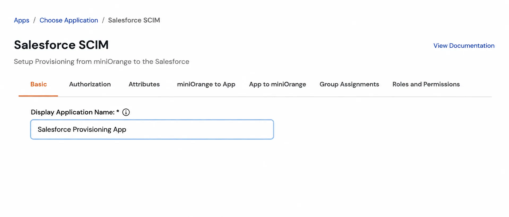Open the Group Assignments tab
Image resolution: width=509 pixels, height=217 pixels.
pyautogui.click(x=349, y=84)
